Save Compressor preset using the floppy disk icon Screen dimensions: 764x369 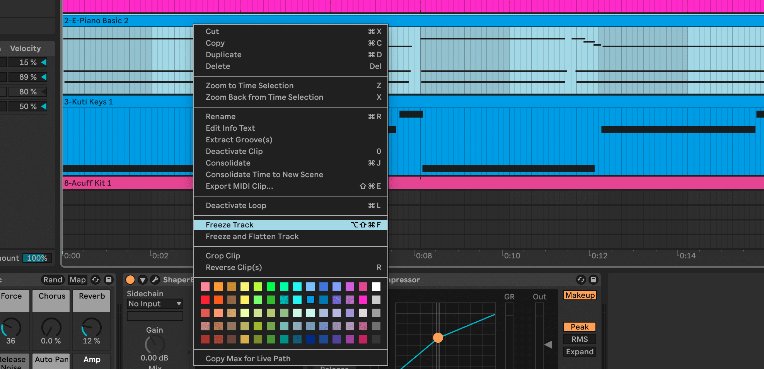pyautogui.click(x=593, y=280)
